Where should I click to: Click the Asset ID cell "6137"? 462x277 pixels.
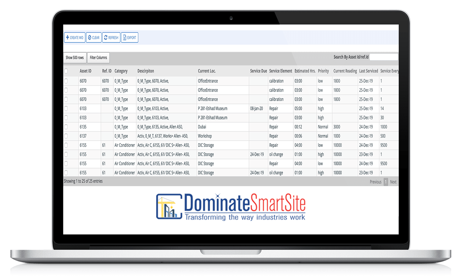tap(83, 136)
